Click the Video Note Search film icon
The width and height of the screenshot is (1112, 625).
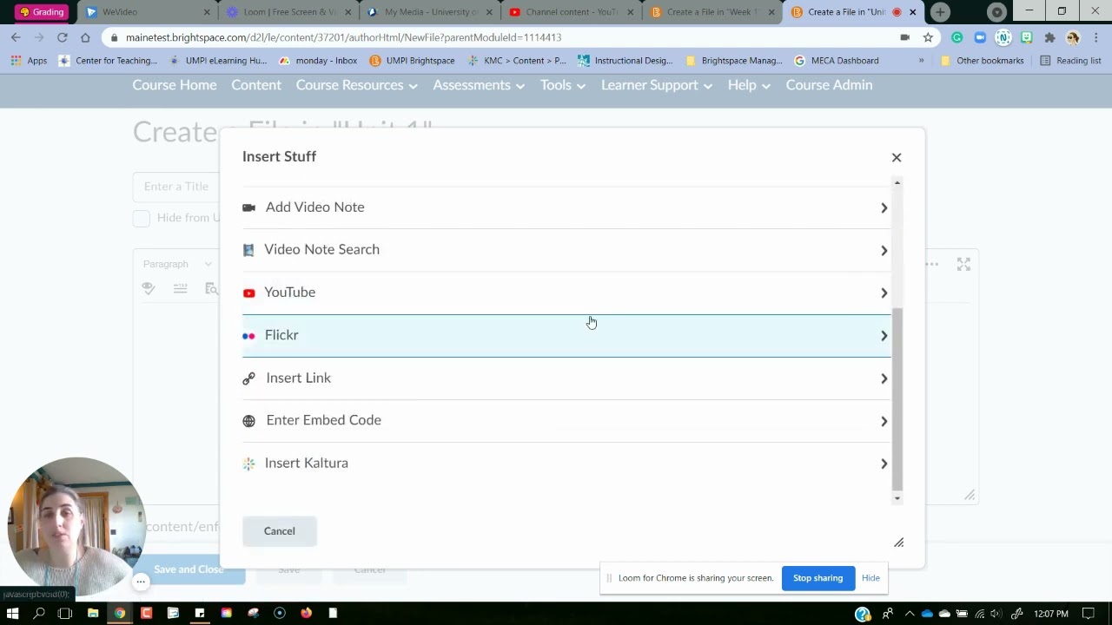pos(248,250)
